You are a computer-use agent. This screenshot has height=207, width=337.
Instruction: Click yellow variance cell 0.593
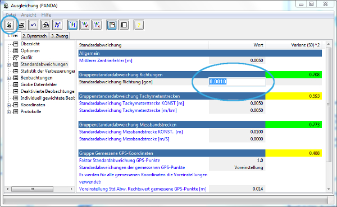click(294, 96)
